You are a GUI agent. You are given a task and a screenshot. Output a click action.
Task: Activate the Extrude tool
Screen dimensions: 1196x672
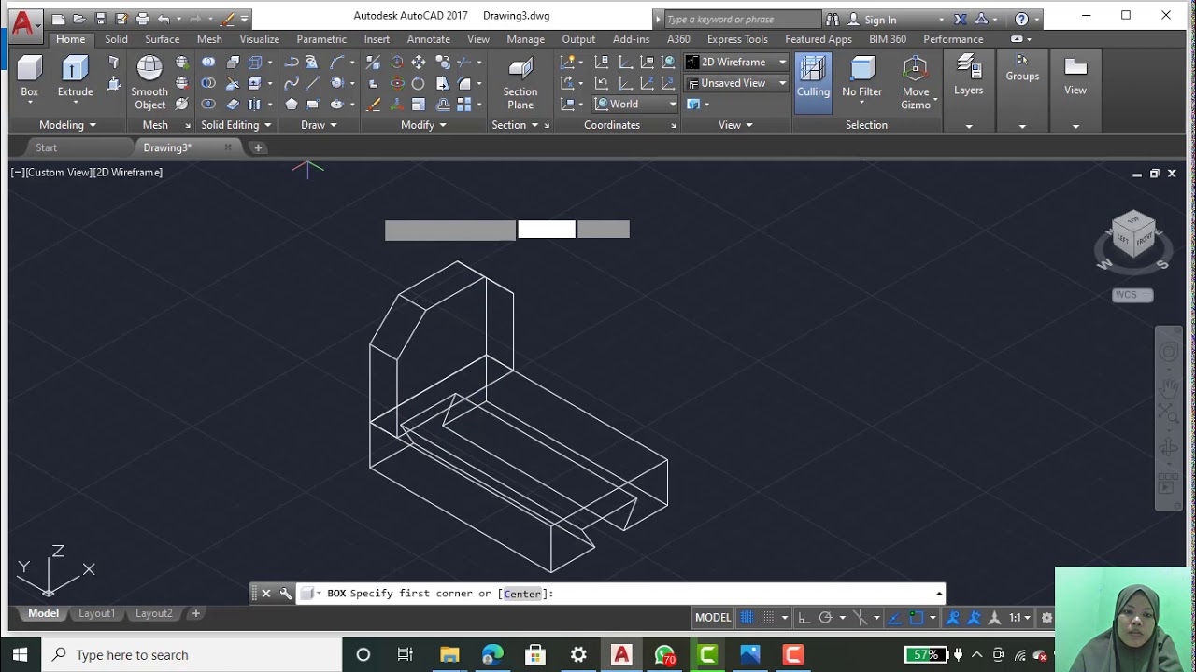click(75, 77)
